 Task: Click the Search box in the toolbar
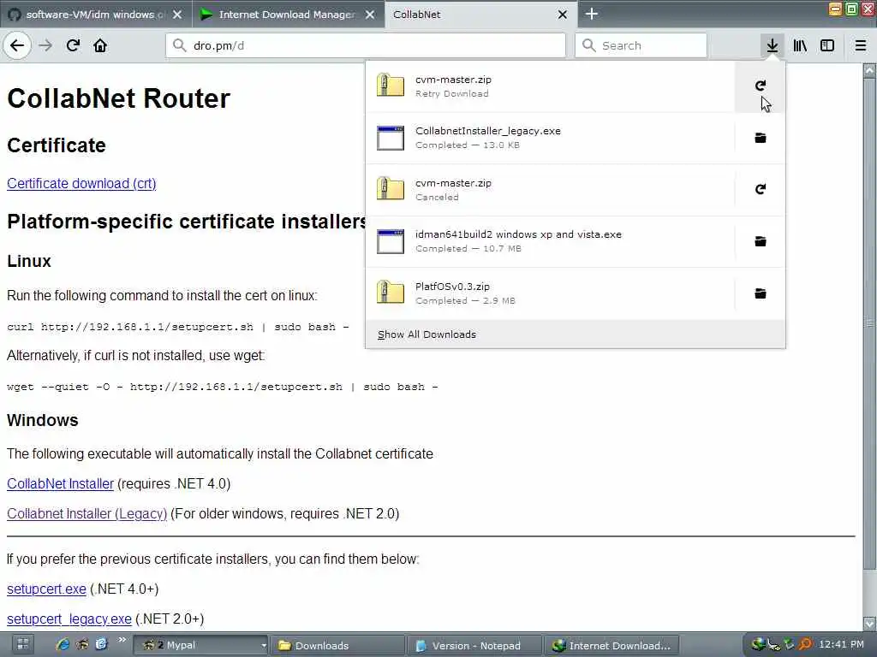[641, 45]
